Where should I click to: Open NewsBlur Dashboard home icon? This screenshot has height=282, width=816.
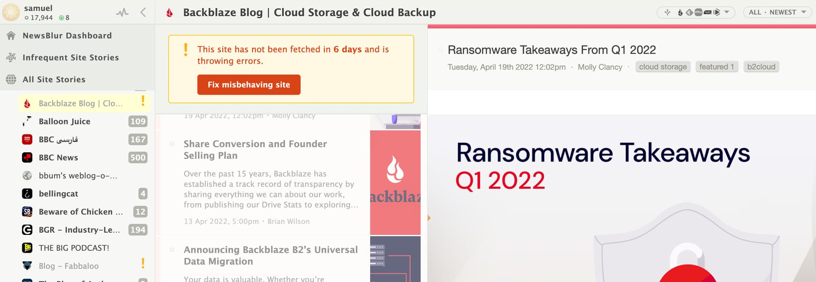pyautogui.click(x=11, y=36)
